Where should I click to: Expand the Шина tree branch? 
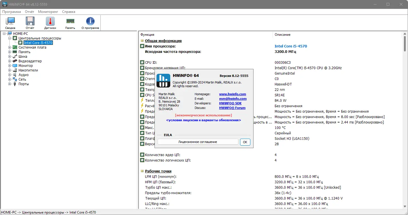click(9, 57)
